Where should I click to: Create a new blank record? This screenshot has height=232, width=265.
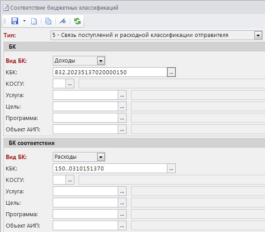(x=34, y=21)
